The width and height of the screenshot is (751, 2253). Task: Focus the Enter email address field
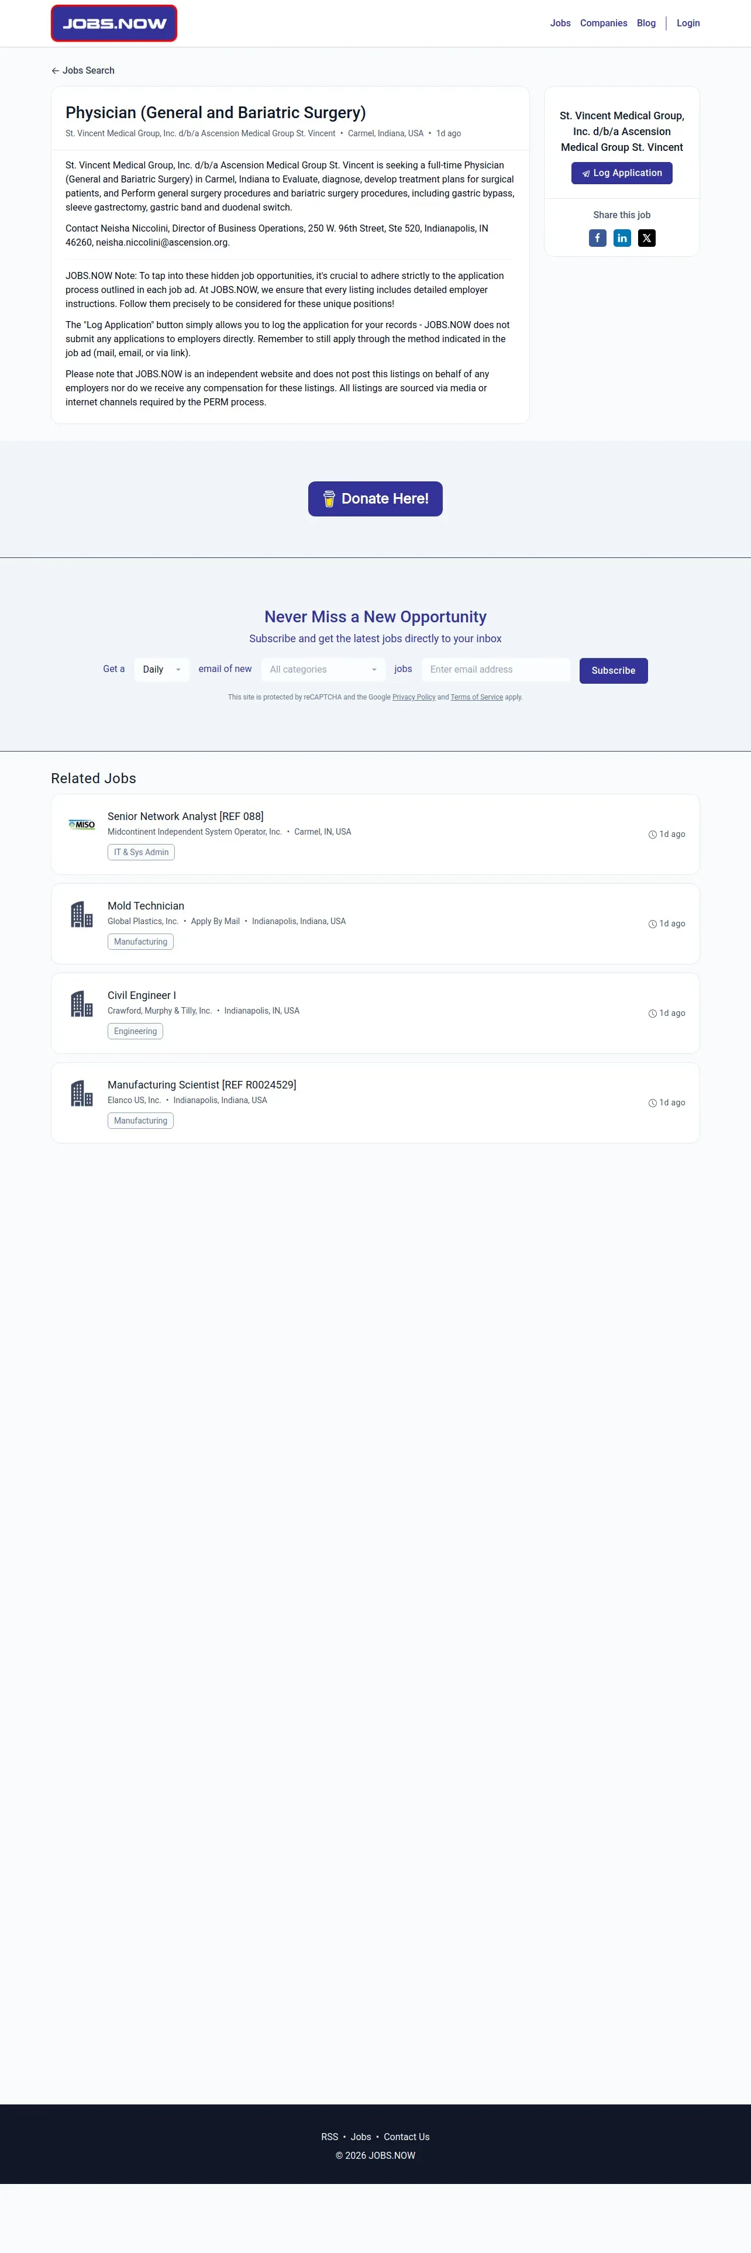click(496, 670)
